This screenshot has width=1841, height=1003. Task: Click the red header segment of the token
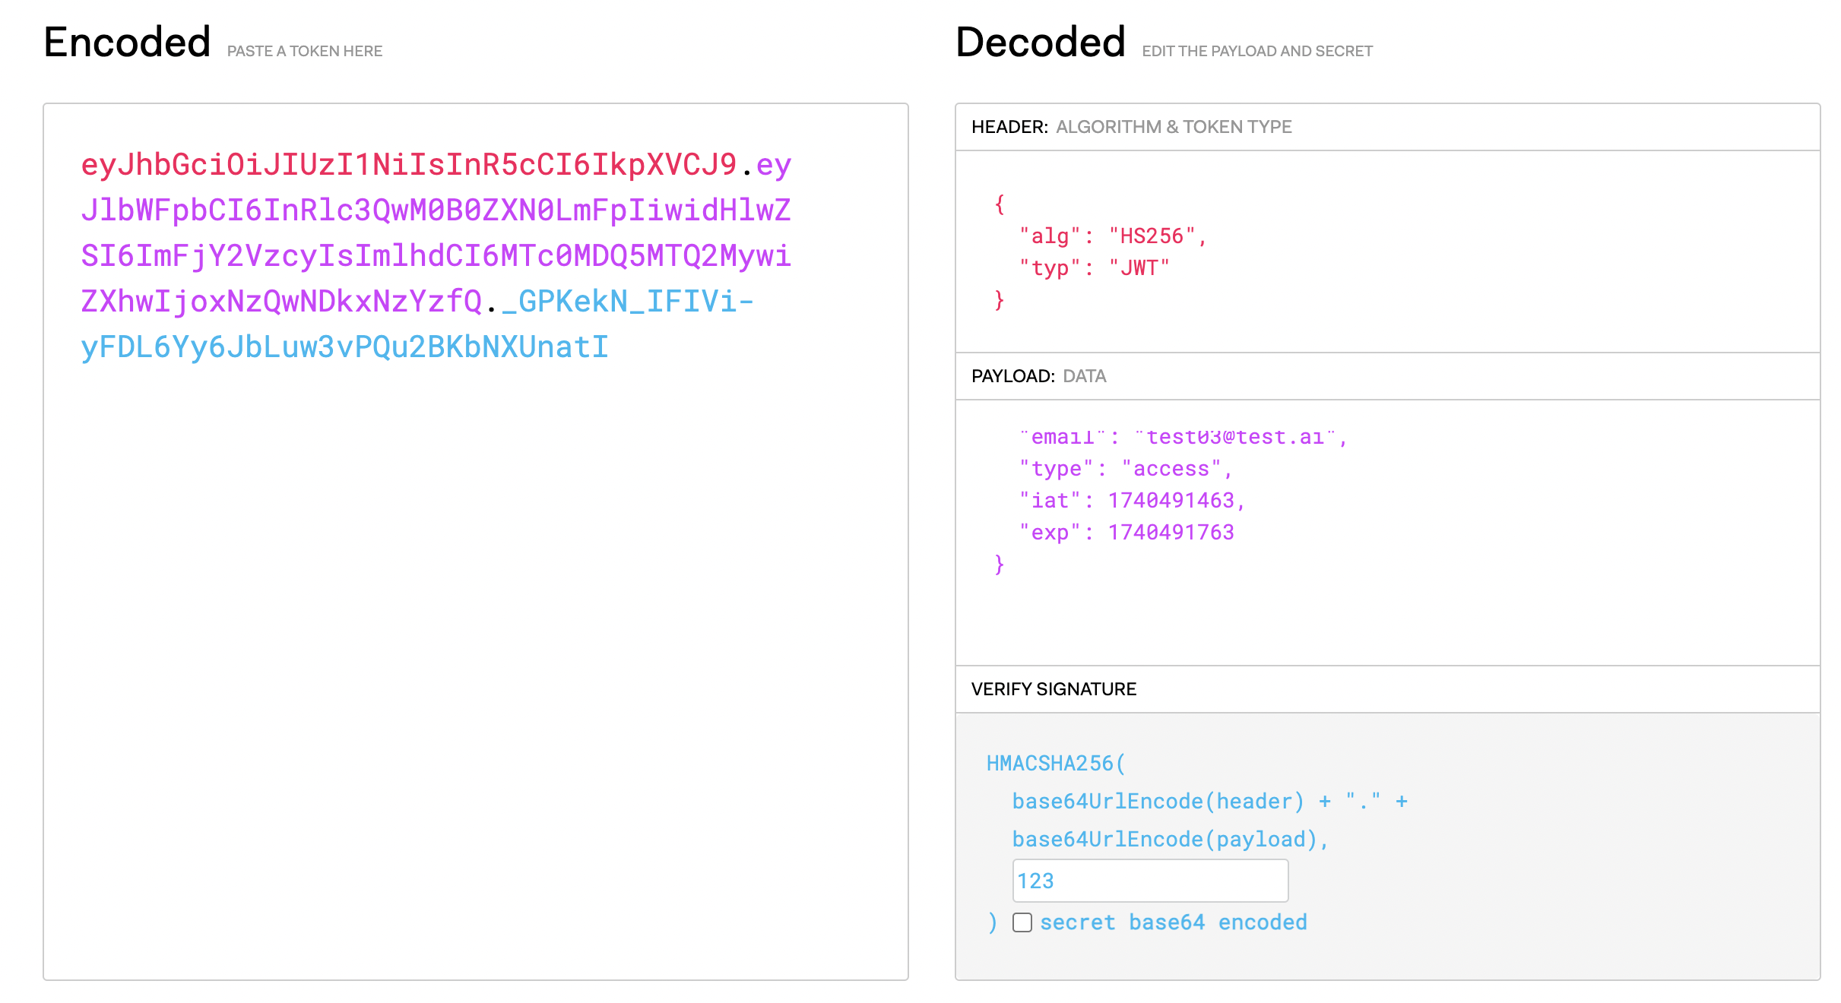(x=408, y=165)
